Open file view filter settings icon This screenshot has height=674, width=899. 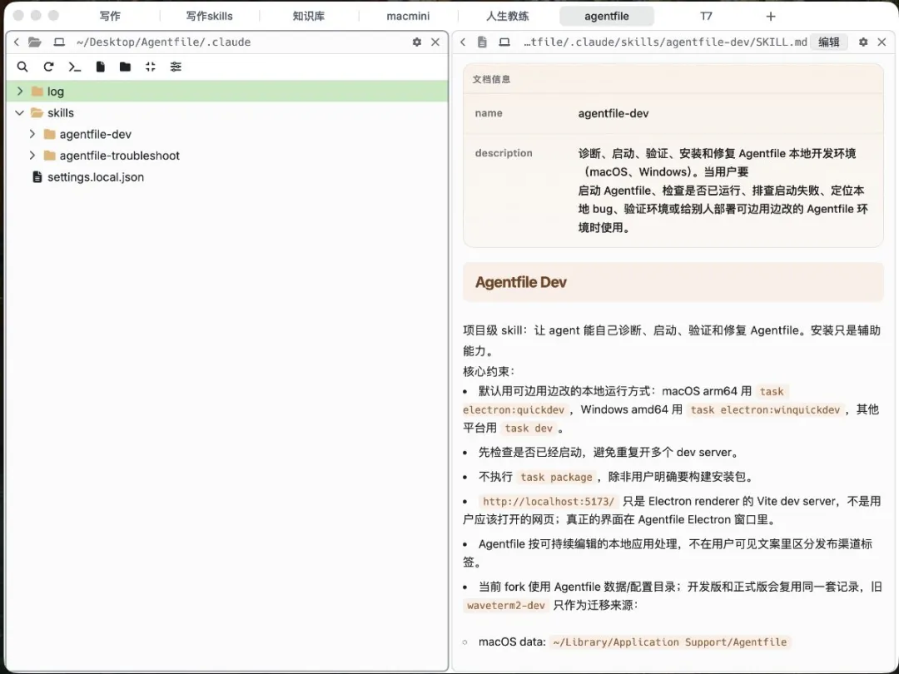(176, 67)
